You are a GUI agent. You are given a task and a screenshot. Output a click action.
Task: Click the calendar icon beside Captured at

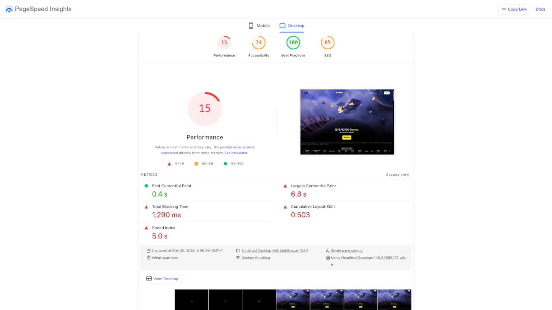pos(149,251)
